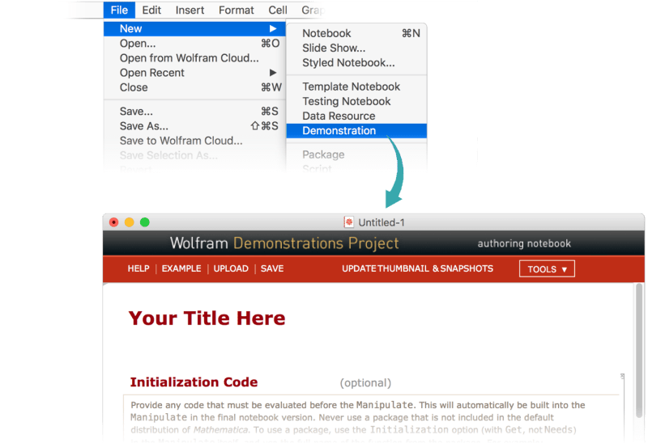Select Save to Wolfram Cloud...
648x443 pixels.
tap(194, 141)
